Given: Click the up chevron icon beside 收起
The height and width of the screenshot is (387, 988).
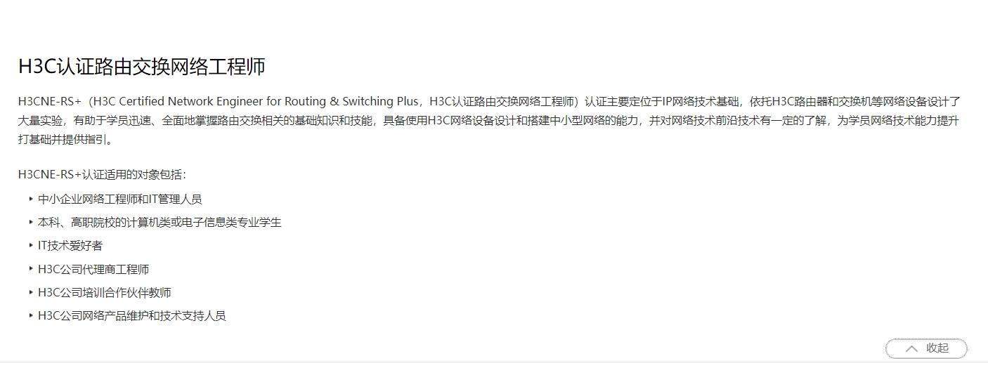Looking at the screenshot, I should [911, 348].
